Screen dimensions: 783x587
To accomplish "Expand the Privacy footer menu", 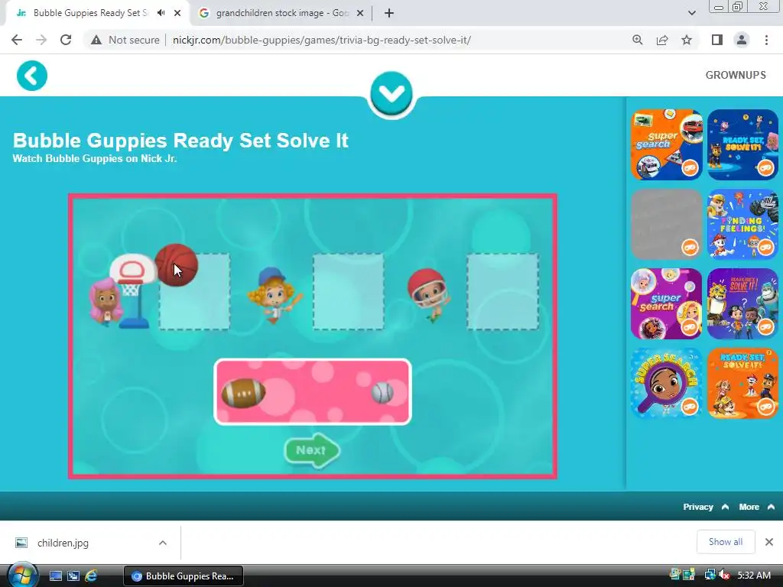I will [706, 507].
